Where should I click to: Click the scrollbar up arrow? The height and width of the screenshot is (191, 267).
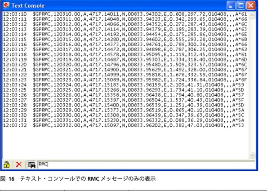(252, 15)
